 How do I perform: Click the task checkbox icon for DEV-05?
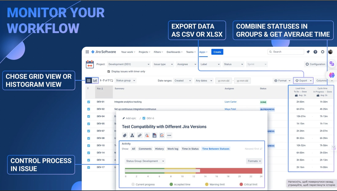88,124
